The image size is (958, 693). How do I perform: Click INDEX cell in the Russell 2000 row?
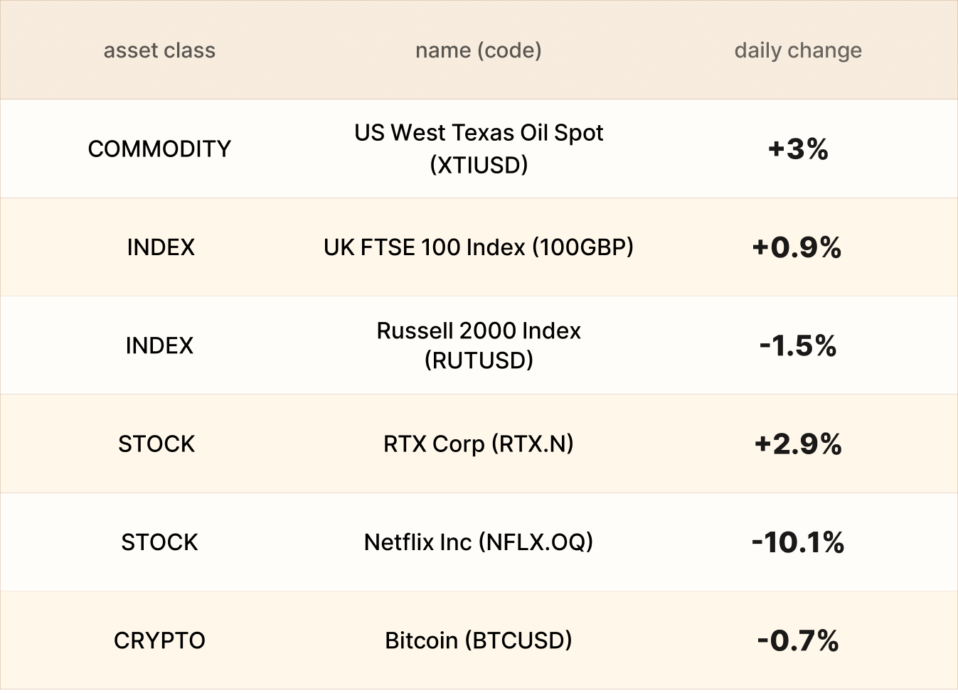(159, 345)
